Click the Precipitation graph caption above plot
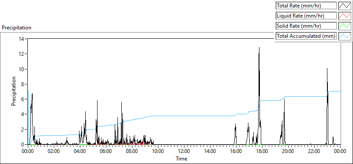Image resolution: width=353 pixels, height=164 pixels. click(x=16, y=28)
